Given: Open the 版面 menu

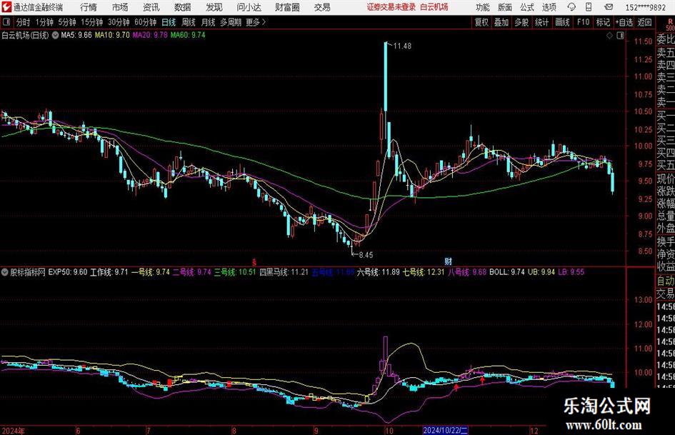Looking at the screenshot, I should (x=505, y=7).
